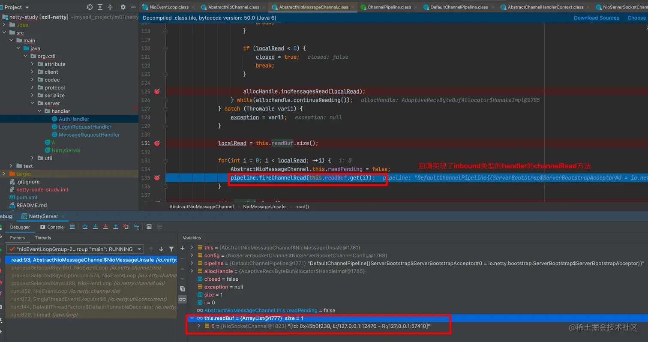This screenshot has height=342, width=648.
Task: Expand the pipeline variable node
Action: click(192, 263)
